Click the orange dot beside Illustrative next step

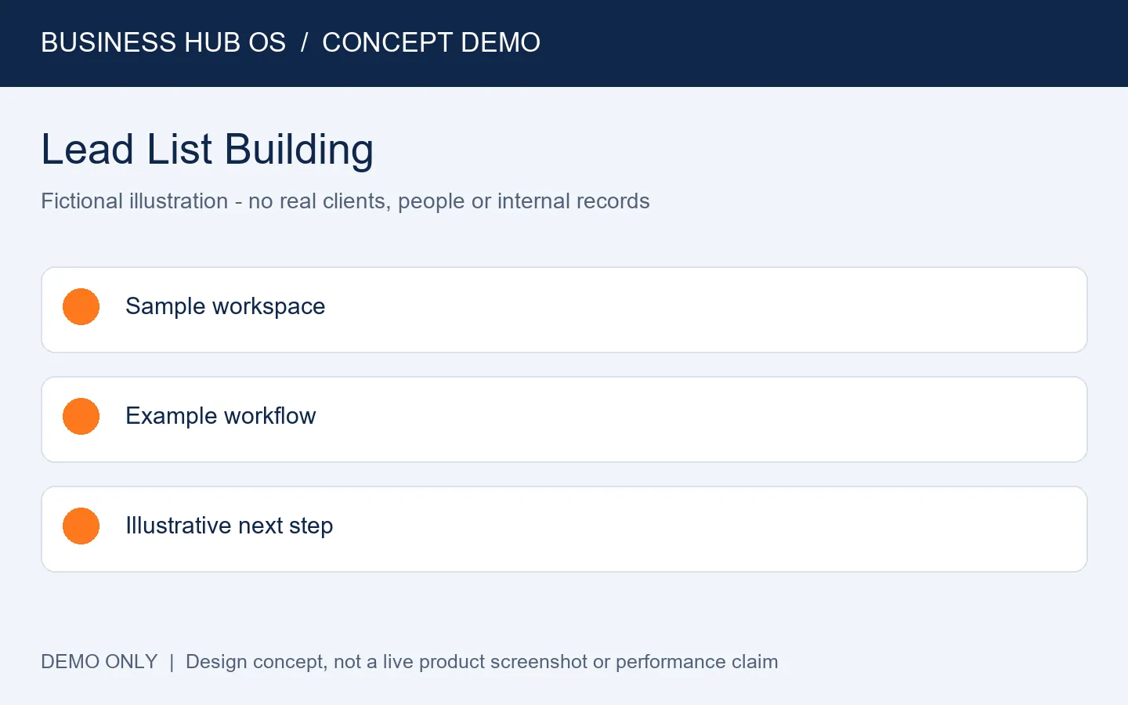point(81,526)
